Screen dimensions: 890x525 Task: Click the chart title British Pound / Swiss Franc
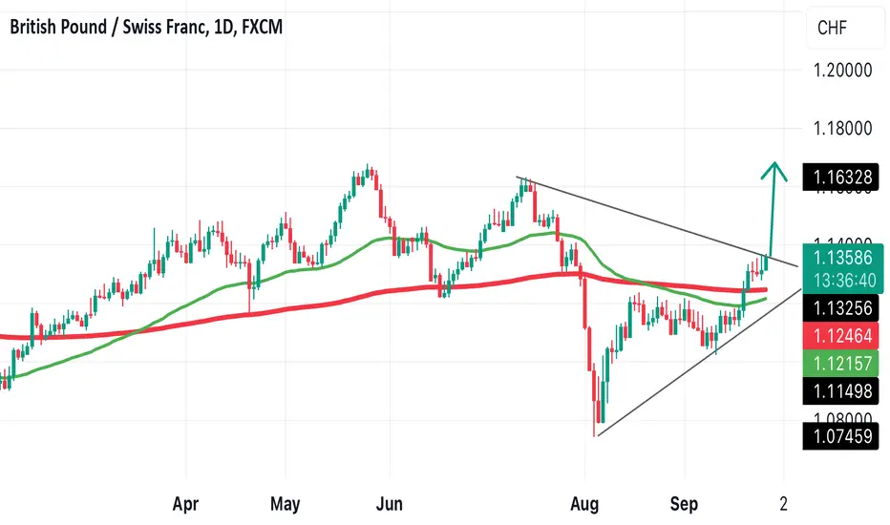point(107,27)
